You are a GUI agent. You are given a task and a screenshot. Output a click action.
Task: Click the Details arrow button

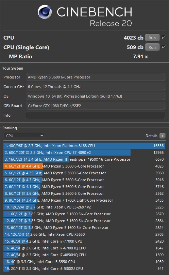(x=162, y=136)
